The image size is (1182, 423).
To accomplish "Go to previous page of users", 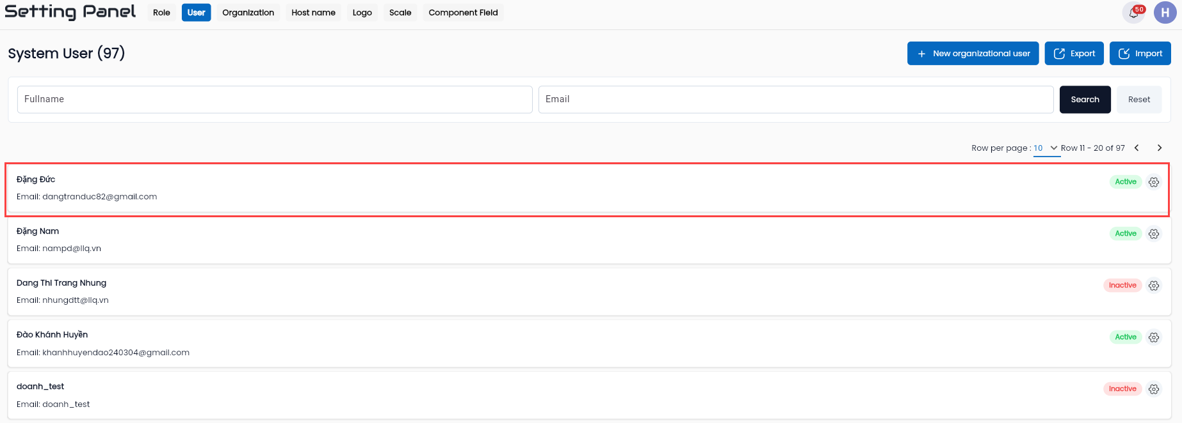I will [1137, 148].
